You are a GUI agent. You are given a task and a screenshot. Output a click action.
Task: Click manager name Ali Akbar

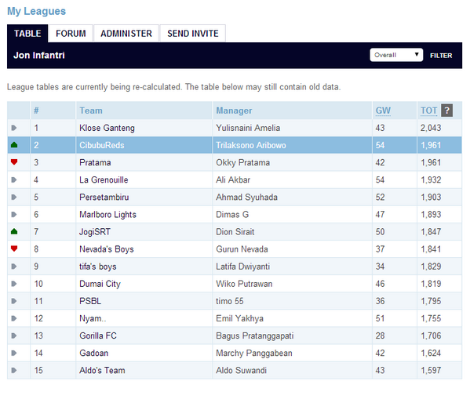click(233, 180)
